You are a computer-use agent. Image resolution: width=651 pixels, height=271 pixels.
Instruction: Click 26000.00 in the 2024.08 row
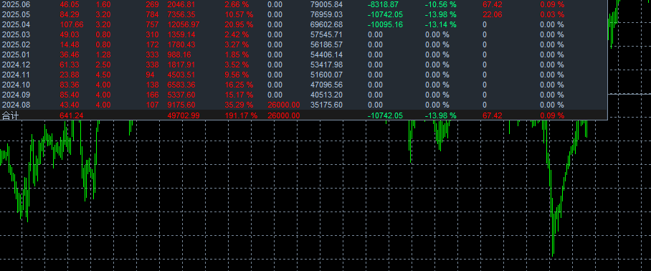(x=284, y=105)
